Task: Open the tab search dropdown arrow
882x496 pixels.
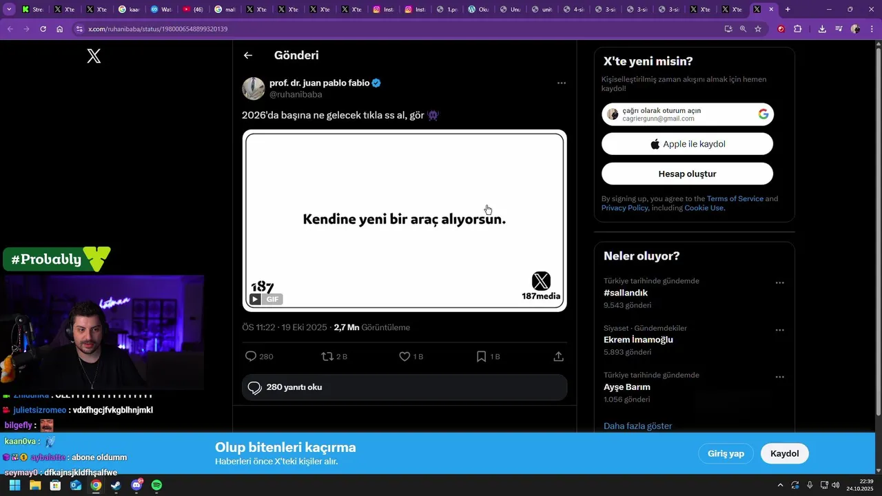Action: (8, 10)
